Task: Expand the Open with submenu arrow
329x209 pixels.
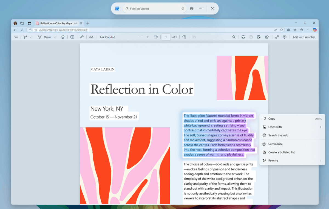Action: (321, 127)
